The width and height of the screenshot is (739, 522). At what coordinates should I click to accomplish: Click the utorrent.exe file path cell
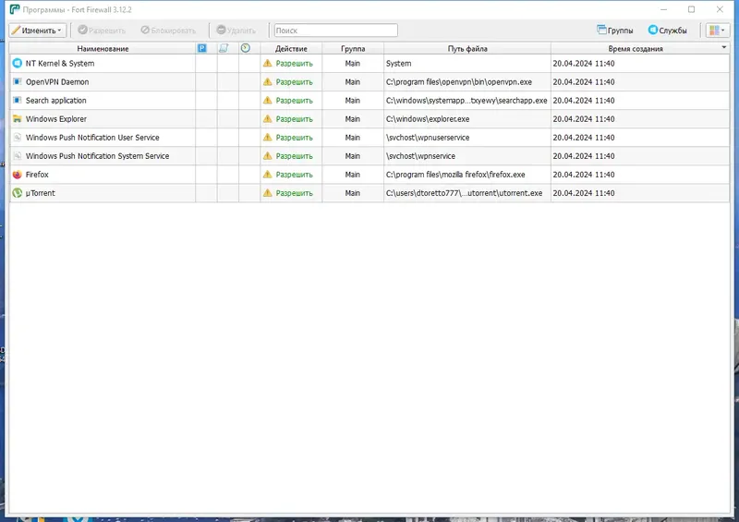coord(464,193)
